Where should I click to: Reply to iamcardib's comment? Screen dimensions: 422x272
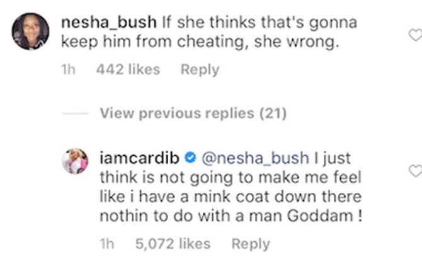pos(250,244)
